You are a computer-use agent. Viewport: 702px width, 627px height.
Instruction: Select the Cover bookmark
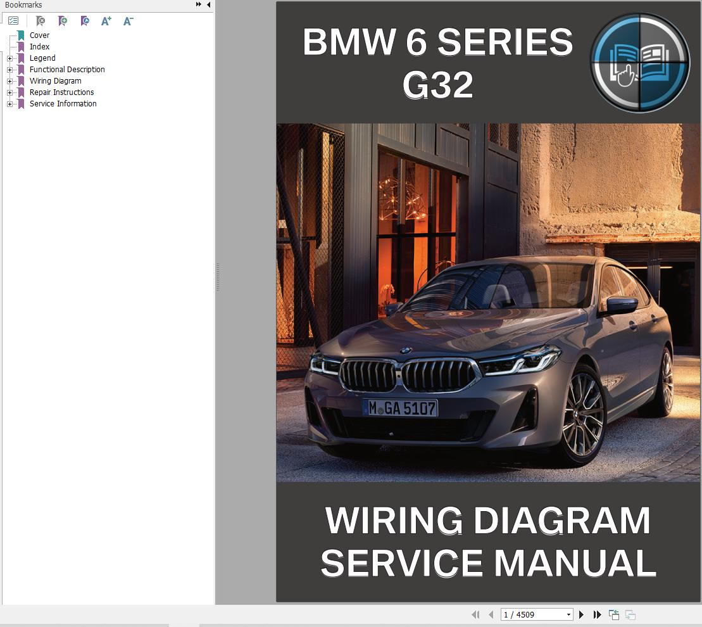(x=39, y=35)
